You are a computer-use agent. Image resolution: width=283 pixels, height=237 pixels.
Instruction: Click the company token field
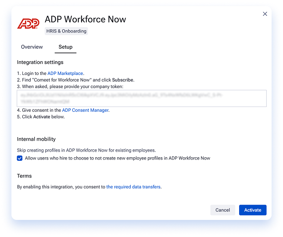142,98
